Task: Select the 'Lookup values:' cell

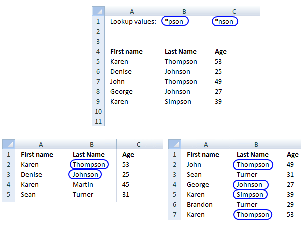Action: pos(132,21)
